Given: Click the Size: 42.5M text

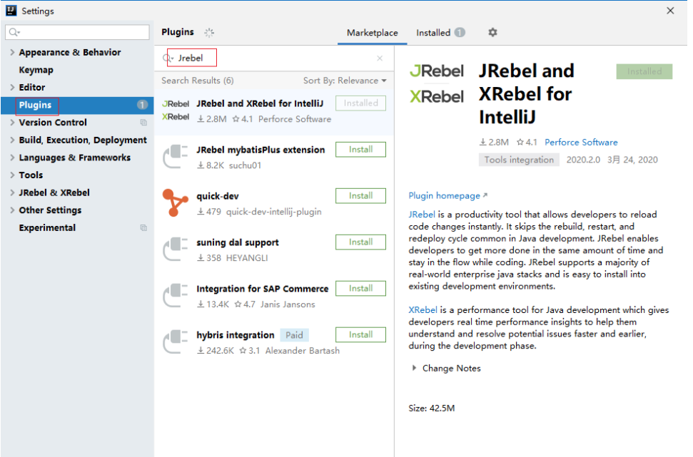Looking at the screenshot, I should pyautogui.click(x=431, y=409).
